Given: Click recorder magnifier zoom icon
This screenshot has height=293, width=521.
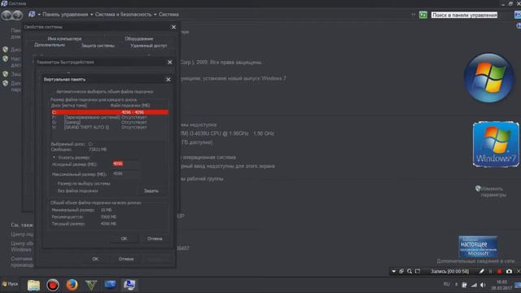Looking at the screenshot, I should point(409,271).
